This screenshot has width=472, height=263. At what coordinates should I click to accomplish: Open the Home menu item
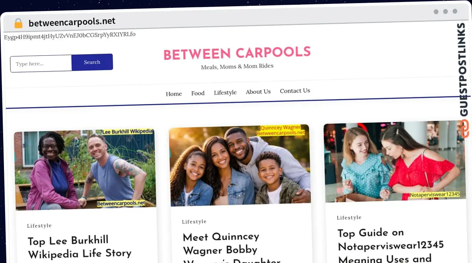(174, 94)
